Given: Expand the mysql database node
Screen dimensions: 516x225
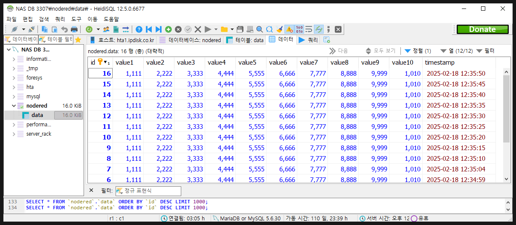Looking at the screenshot, I should (x=14, y=97).
